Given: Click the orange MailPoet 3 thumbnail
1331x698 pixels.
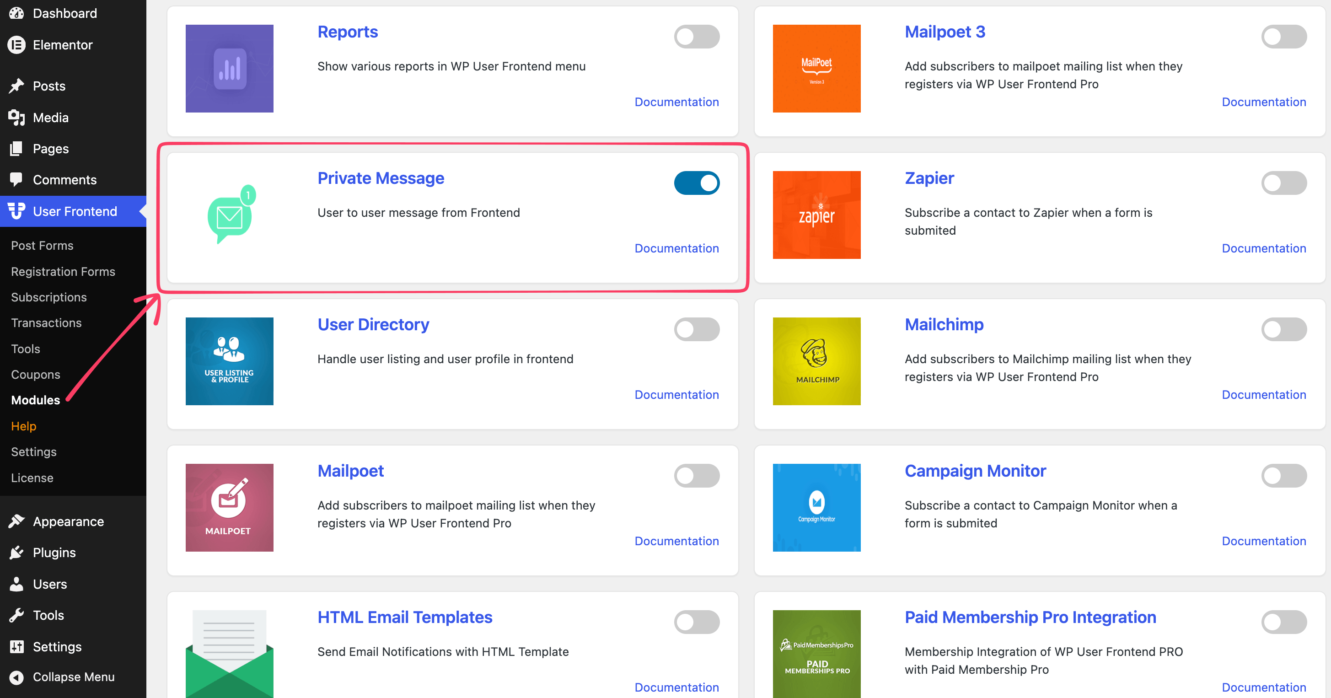Looking at the screenshot, I should tap(816, 69).
